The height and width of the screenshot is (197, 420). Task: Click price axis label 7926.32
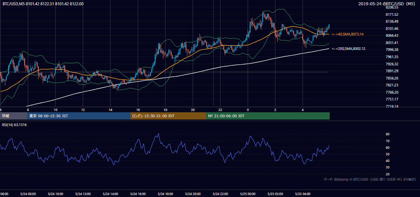(392, 64)
